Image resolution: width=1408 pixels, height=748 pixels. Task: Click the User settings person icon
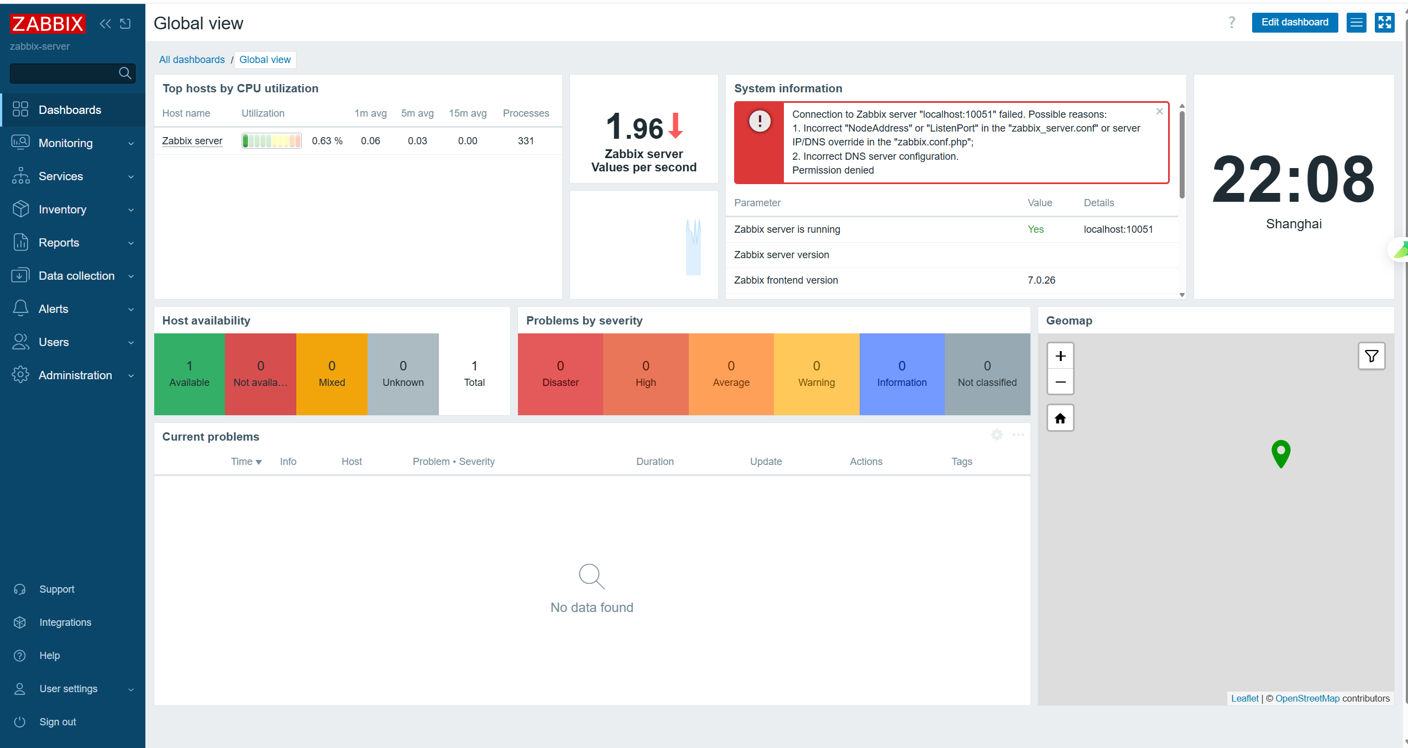(20, 689)
